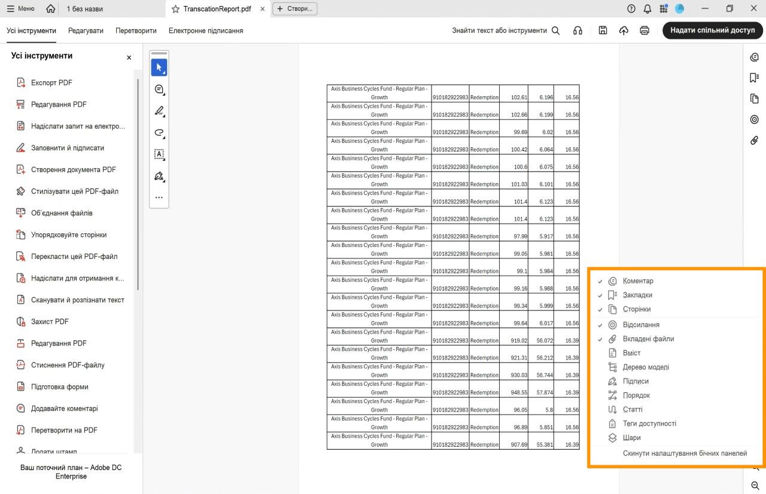Select the text box 'A' tool
The image size is (766, 494).
[159, 154]
